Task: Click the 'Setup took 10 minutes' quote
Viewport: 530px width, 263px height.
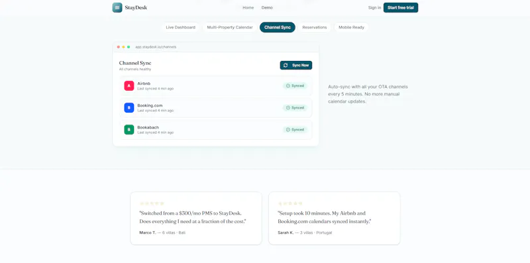Action: tap(325, 217)
